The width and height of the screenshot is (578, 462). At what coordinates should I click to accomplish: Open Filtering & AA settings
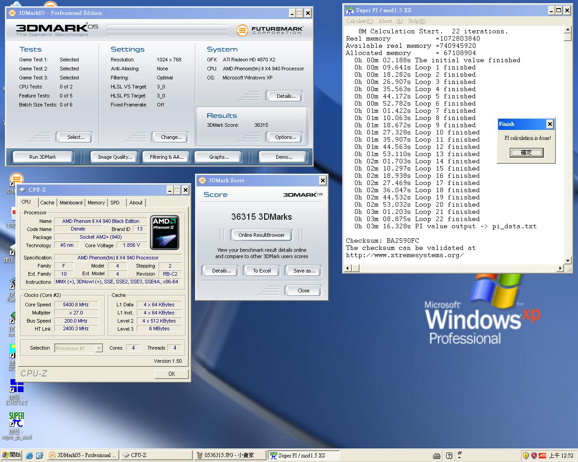(x=167, y=157)
